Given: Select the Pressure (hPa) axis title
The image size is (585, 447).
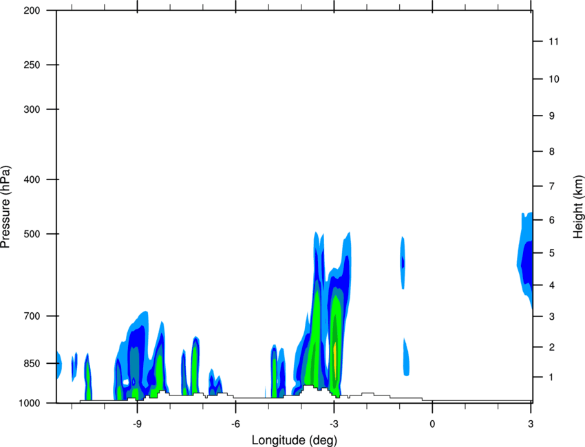Looking at the screenshot, I should (6, 206).
